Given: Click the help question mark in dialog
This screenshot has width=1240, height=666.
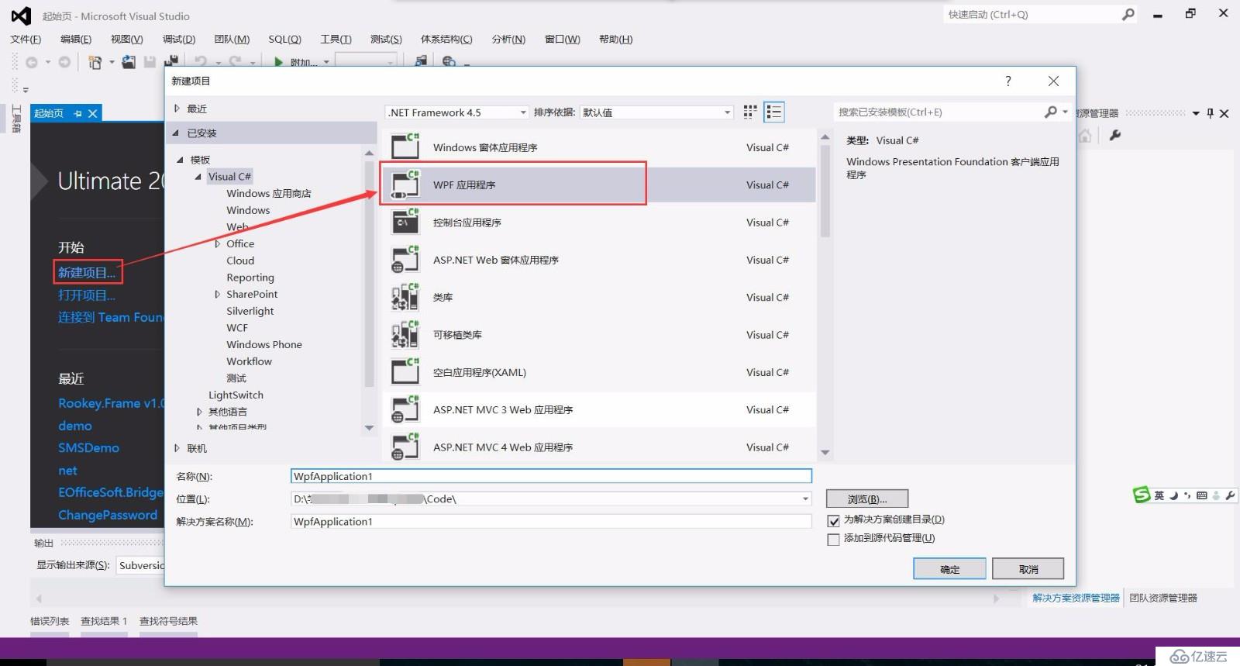Looking at the screenshot, I should (x=1007, y=81).
